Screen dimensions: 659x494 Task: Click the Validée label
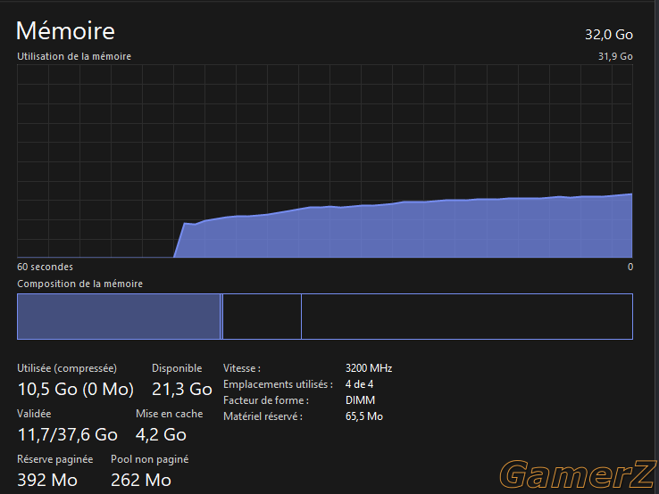click(34, 414)
